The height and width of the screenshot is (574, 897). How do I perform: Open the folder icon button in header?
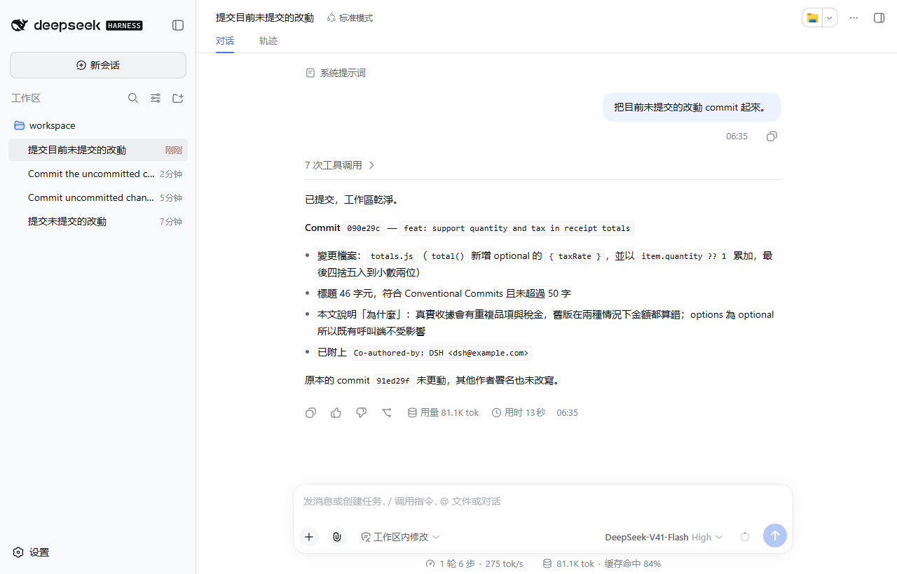coord(813,17)
